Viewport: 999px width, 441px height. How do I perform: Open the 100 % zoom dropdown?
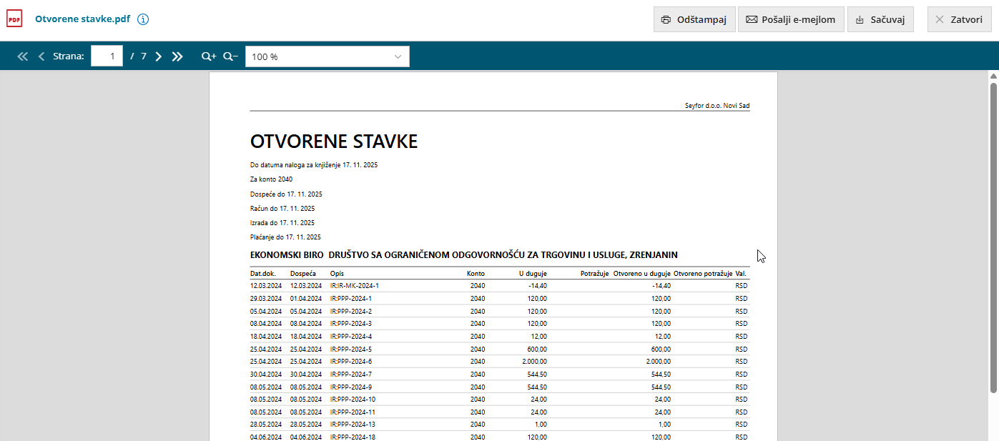coord(328,56)
